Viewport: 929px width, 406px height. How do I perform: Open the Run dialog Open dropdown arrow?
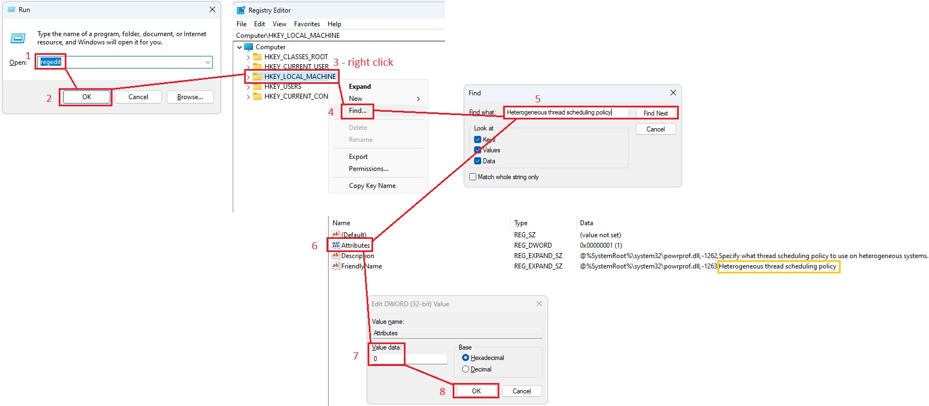[207, 62]
